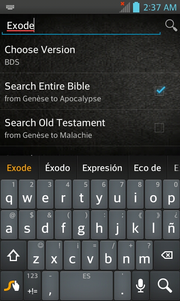The image size is (180, 301).
Task: Tap the q letter key
Action: (x=9, y=194)
